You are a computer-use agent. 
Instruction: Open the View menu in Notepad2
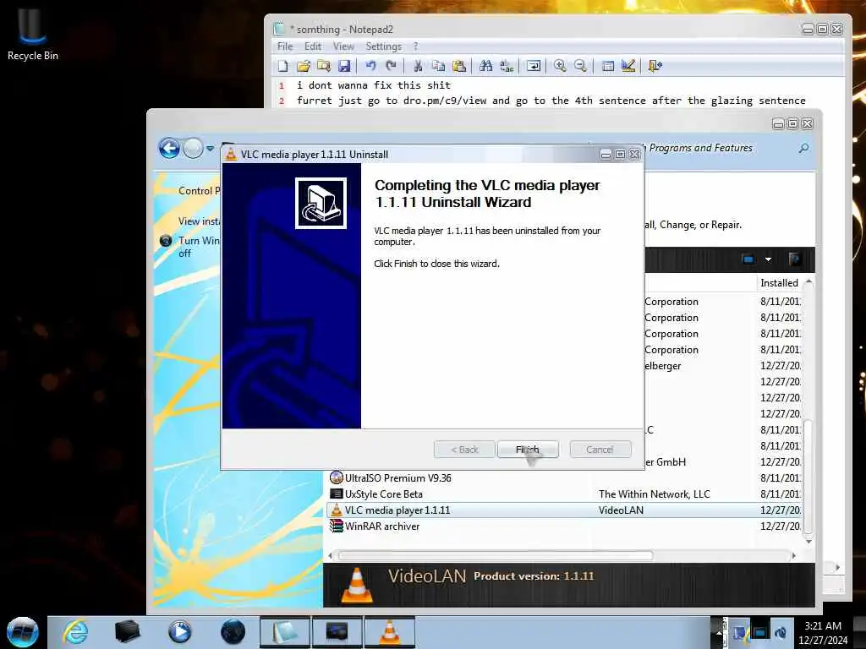[343, 46]
